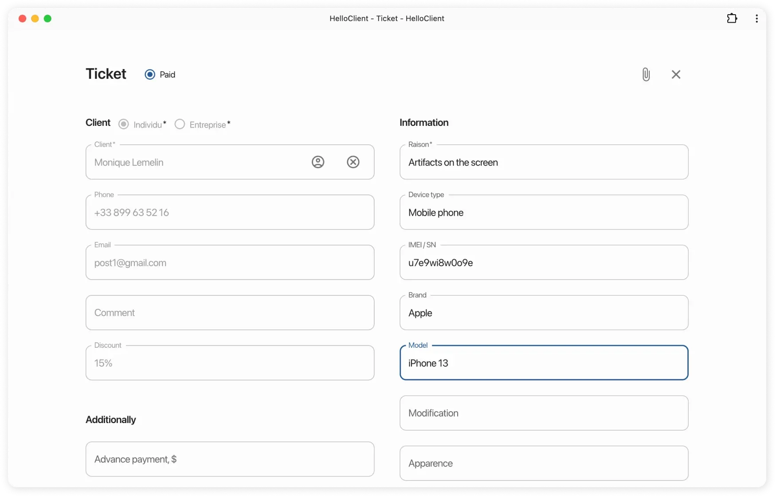Clear the selected client with circled X
The width and height of the screenshot is (776, 497).
[353, 162]
